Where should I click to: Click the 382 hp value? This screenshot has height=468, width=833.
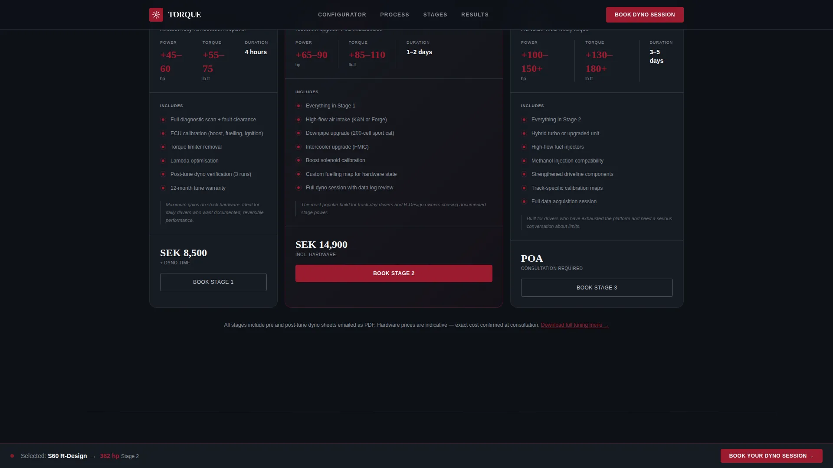coord(109,456)
